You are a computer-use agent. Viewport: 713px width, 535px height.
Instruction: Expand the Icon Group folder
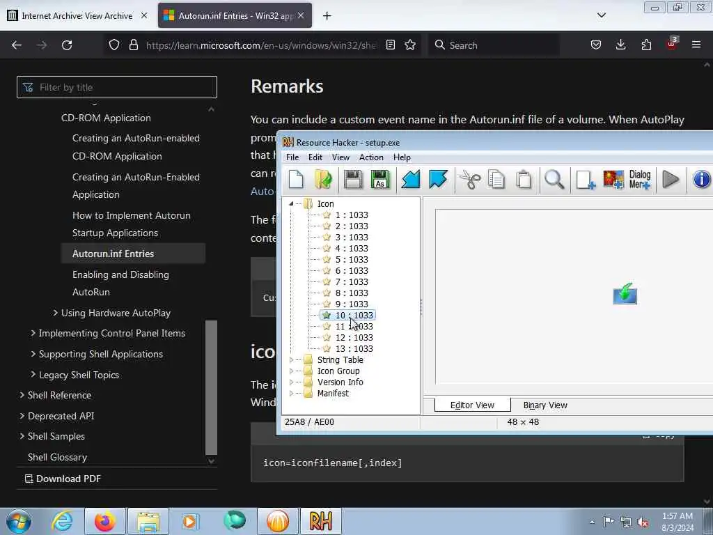coord(291,371)
